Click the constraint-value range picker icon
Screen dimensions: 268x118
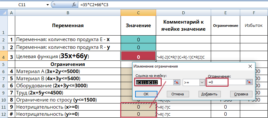pos(249,82)
